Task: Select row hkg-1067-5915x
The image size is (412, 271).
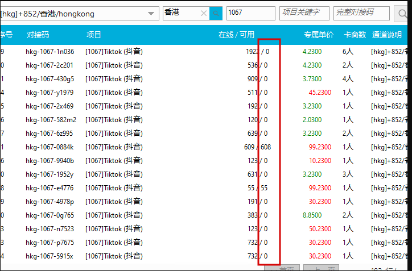Action: [x=204, y=256]
